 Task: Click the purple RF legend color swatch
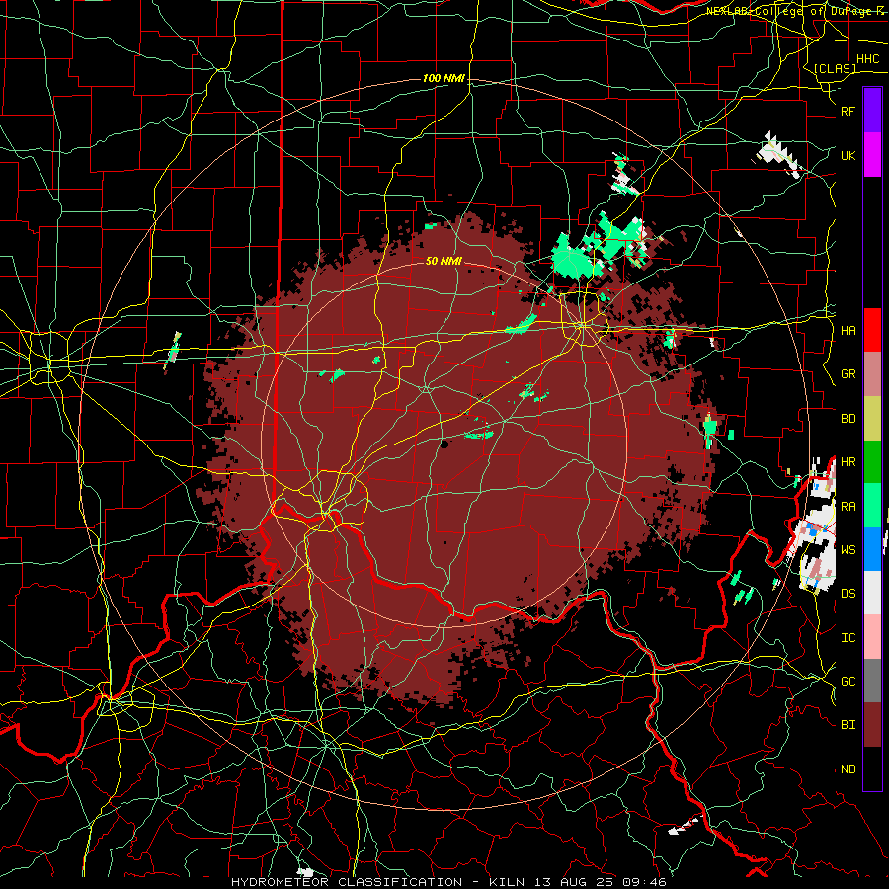[872, 111]
